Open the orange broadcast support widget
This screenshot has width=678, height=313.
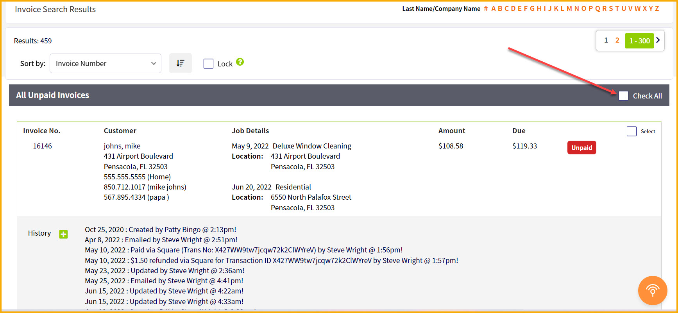pyautogui.click(x=653, y=291)
